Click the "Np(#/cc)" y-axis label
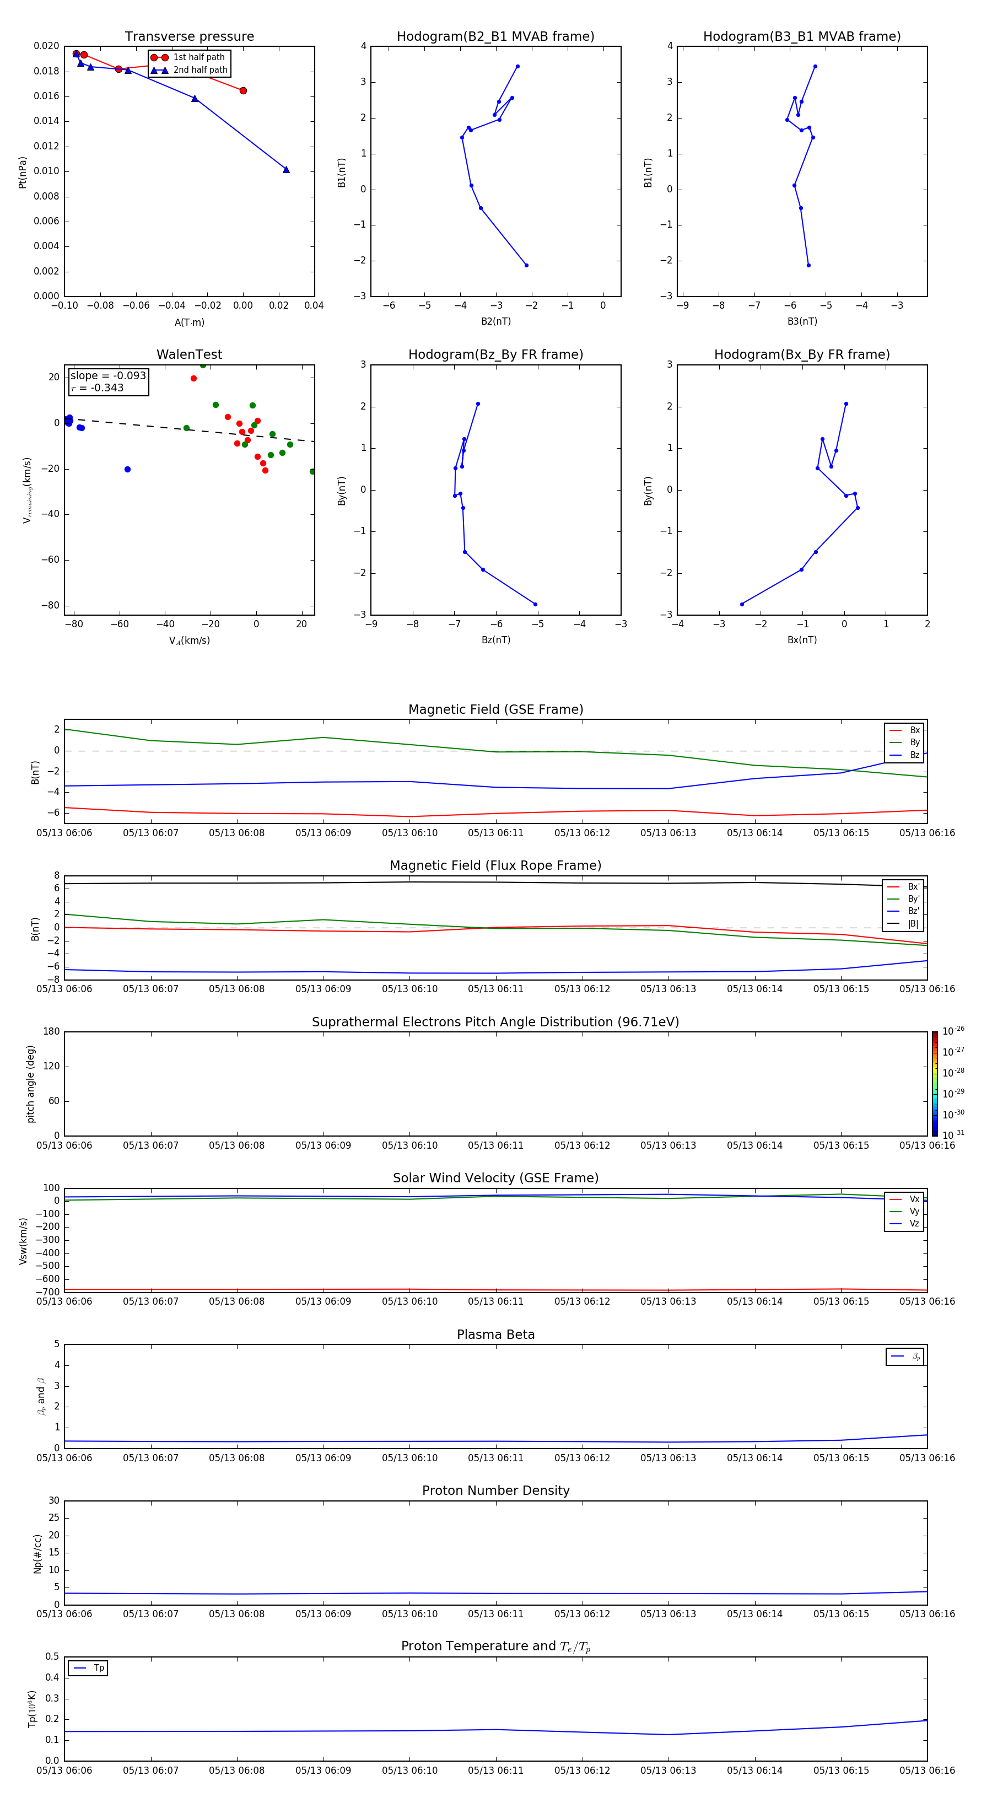992x1819 pixels. click(x=37, y=1553)
